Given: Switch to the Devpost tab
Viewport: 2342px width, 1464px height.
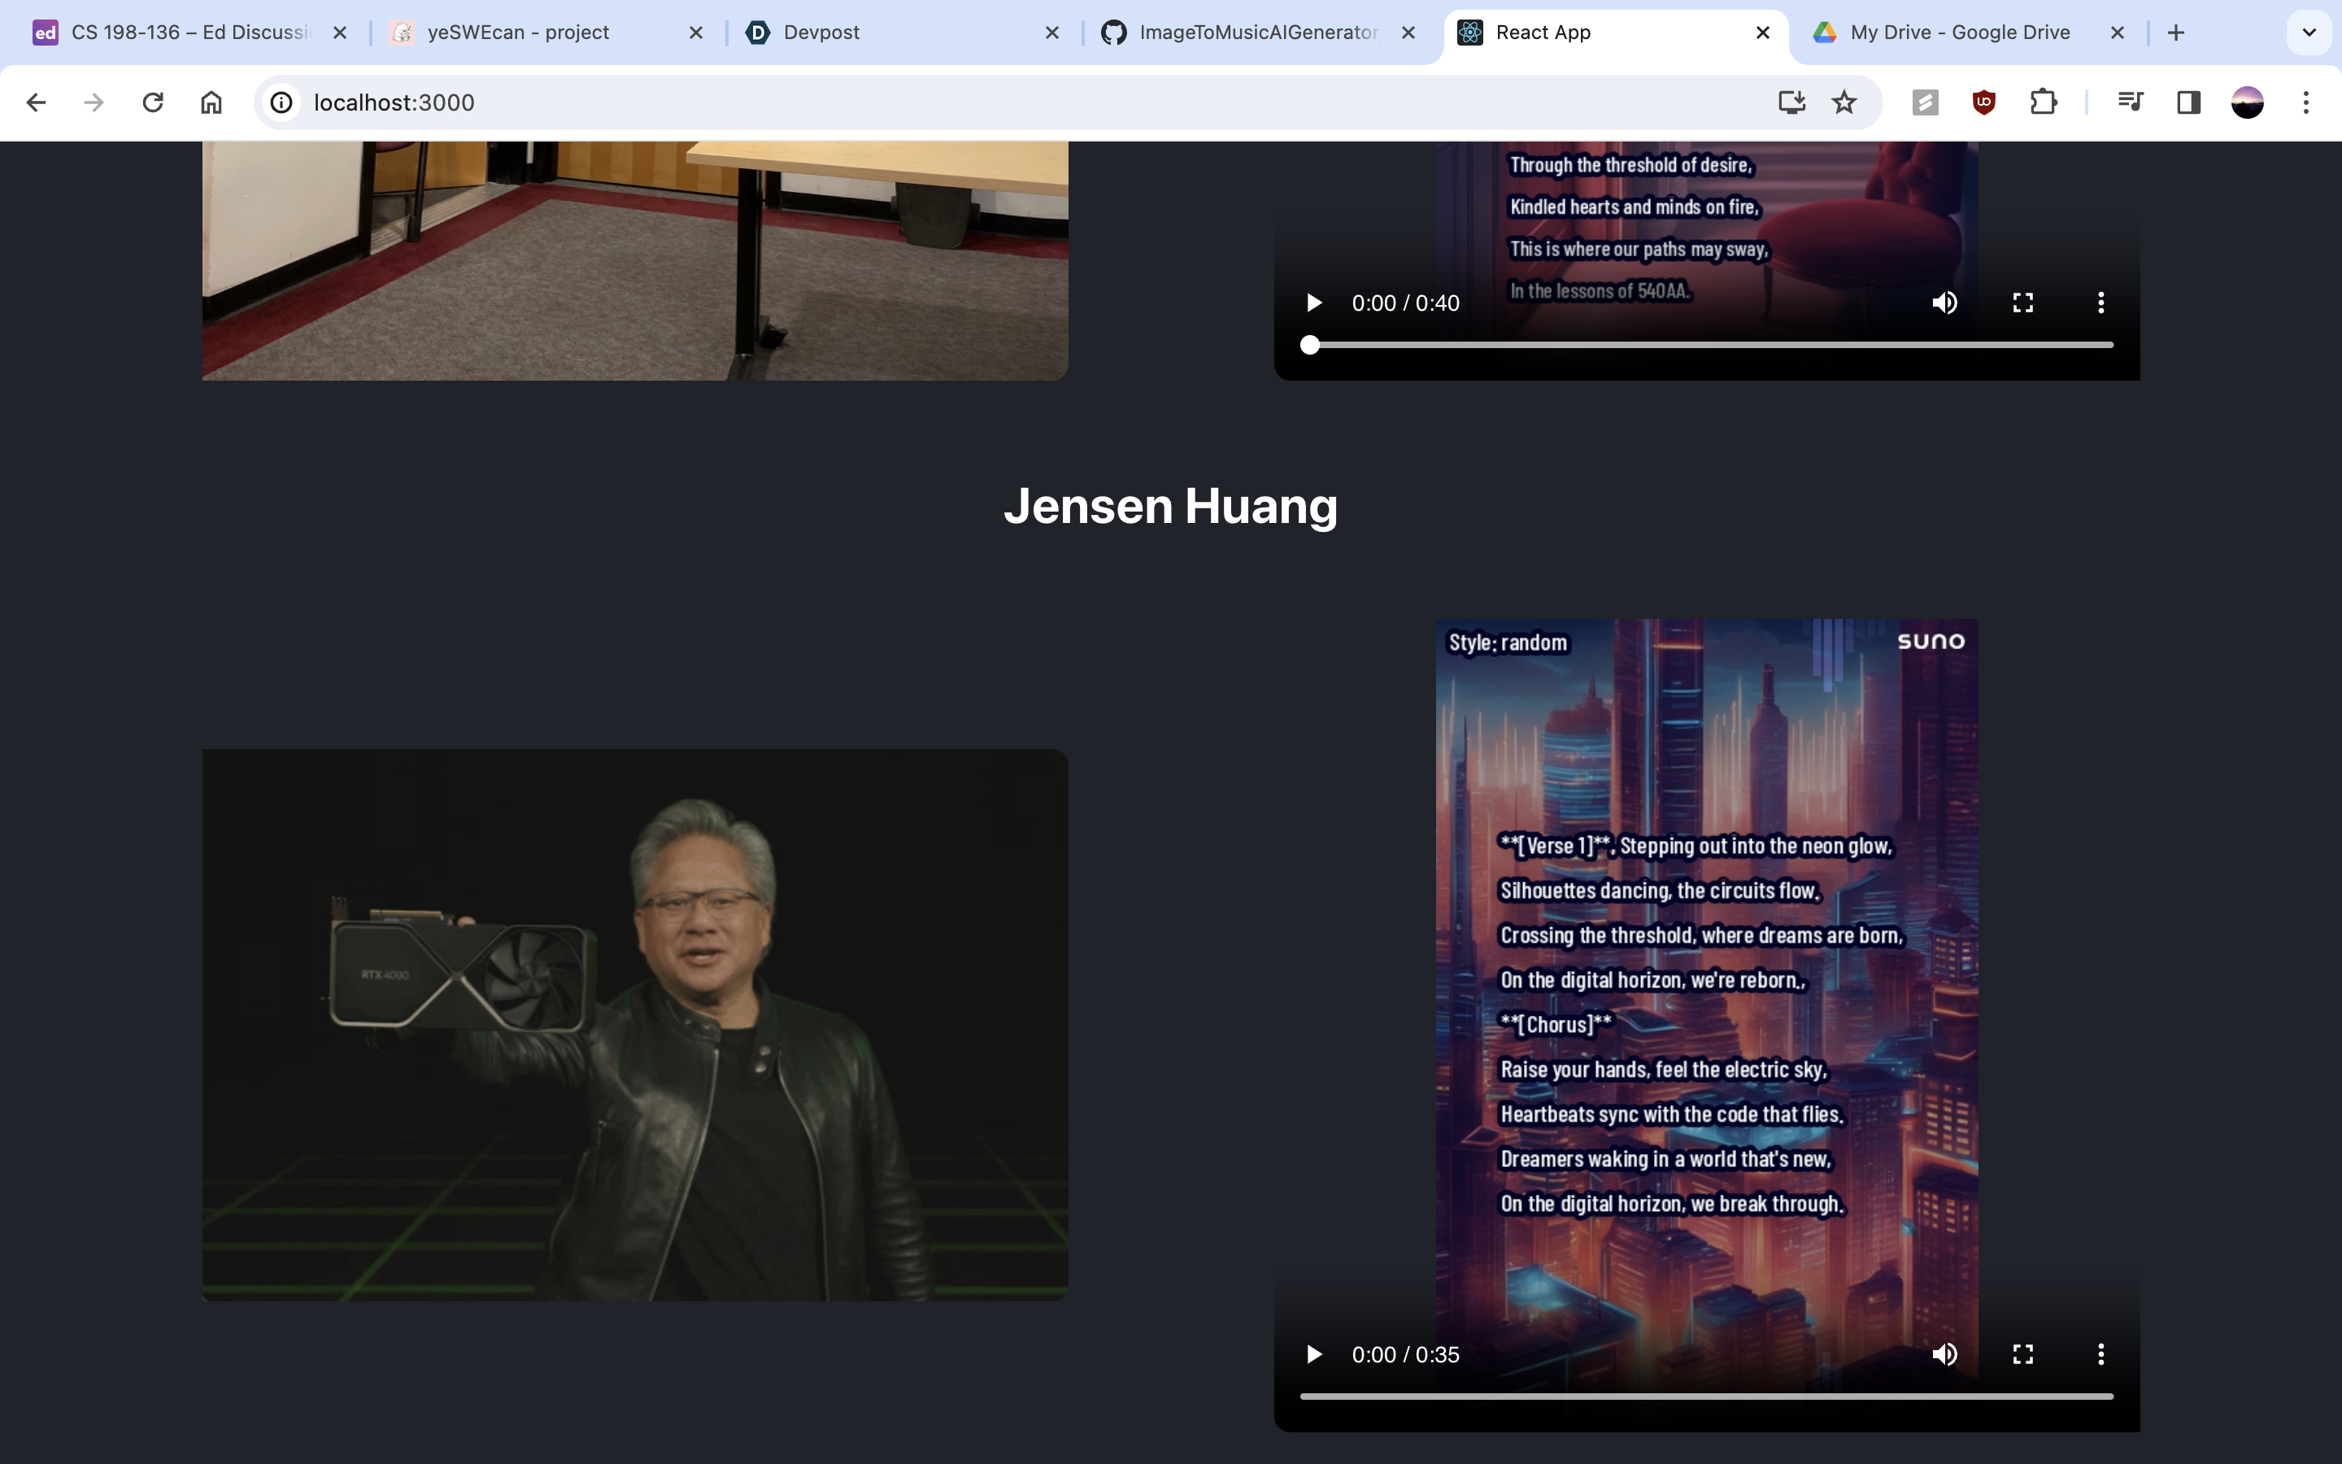Looking at the screenshot, I should tap(821, 32).
